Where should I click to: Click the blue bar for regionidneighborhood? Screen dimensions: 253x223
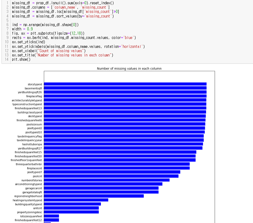tap(94, 196)
